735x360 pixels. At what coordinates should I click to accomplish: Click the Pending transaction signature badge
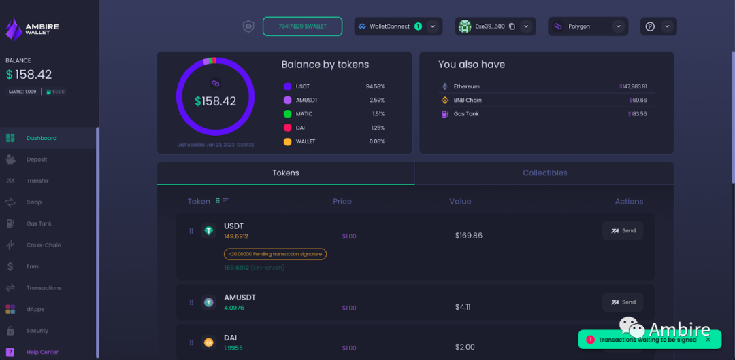(x=275, y=254)
